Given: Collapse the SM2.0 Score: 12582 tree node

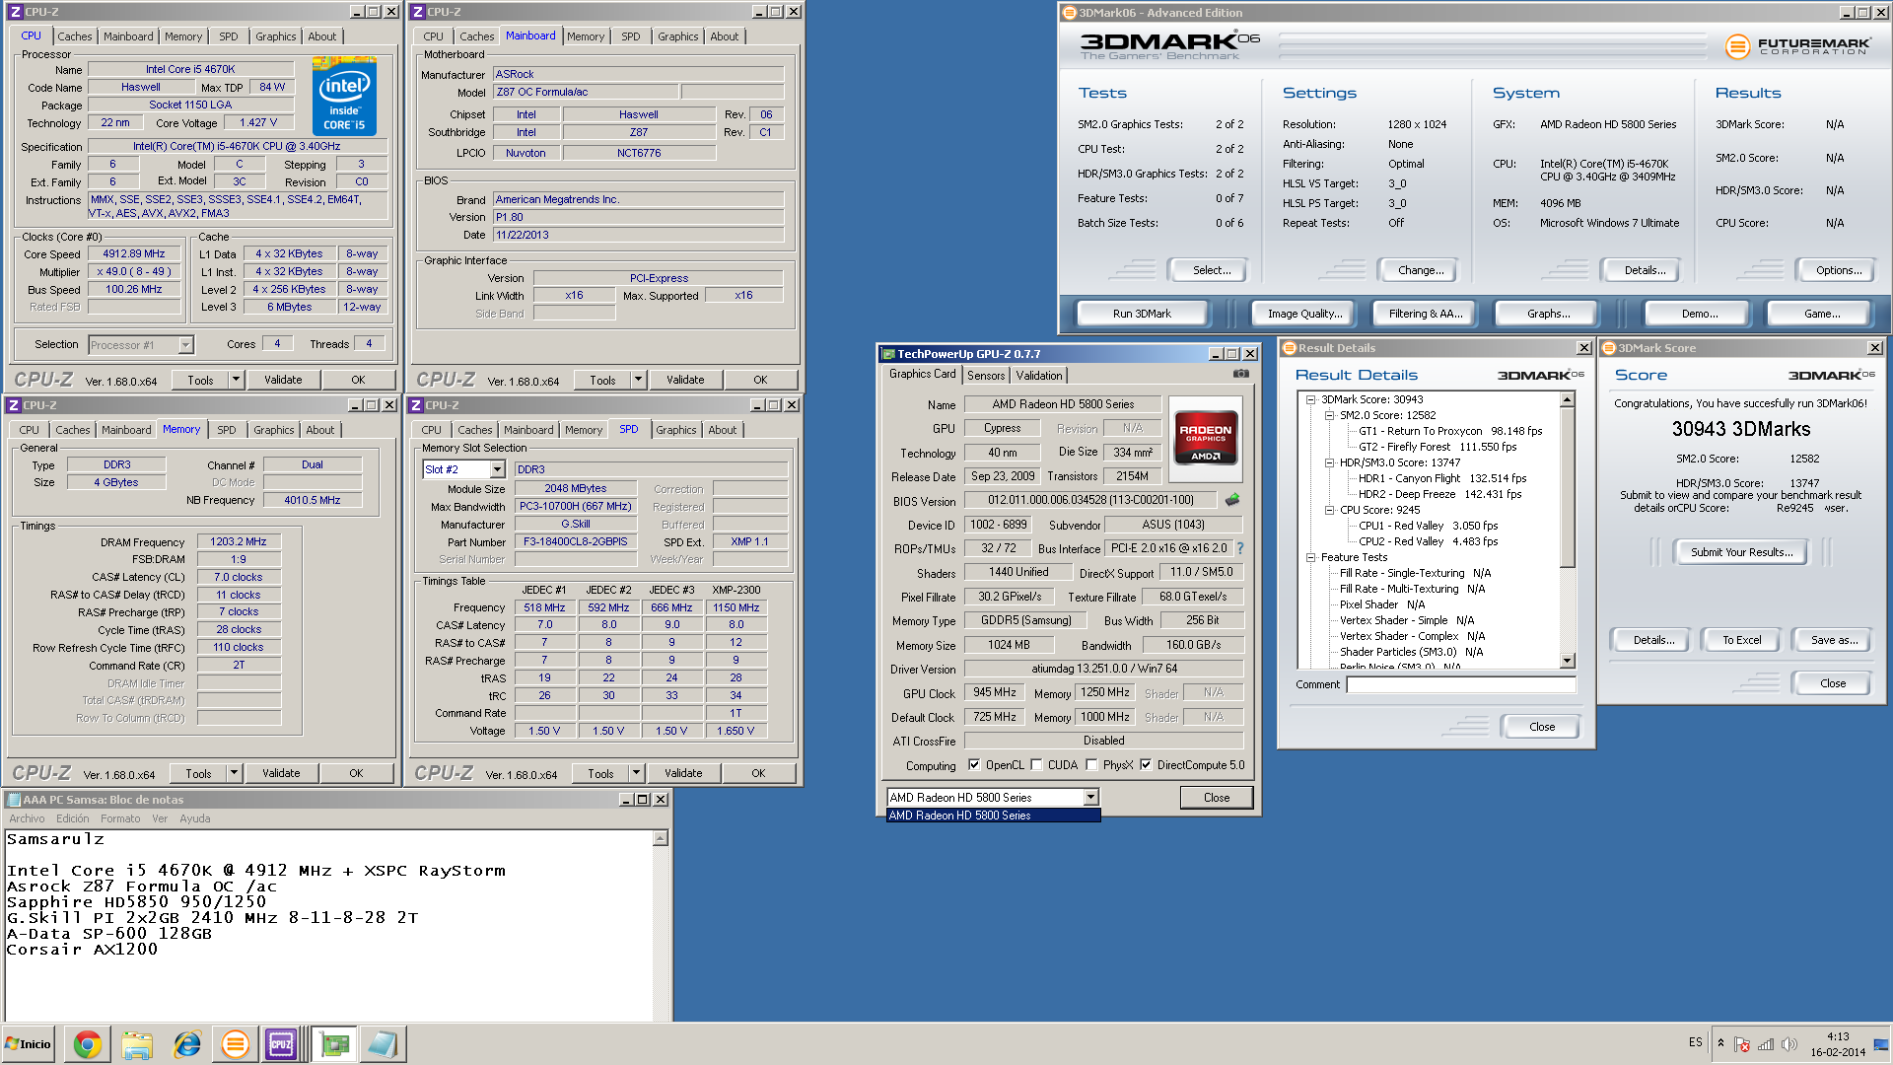Looking at the screenshot, I should tap(1329, 415).
